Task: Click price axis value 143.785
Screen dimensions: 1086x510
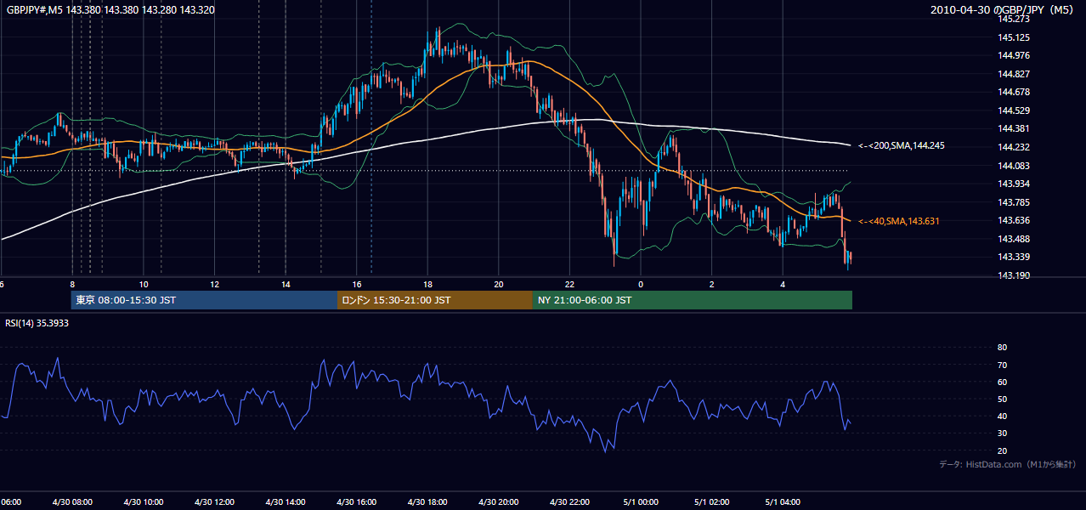Action: tap(1015, 202)
